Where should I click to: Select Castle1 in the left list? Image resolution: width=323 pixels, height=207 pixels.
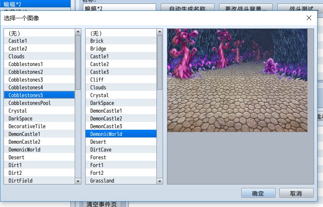pyautogui.click(x=39, y=41)
